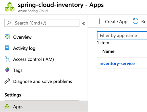Focus the Filter by app name field
Image resolution: width=147 pixels, height=112 pixels.
coord(122,35)
